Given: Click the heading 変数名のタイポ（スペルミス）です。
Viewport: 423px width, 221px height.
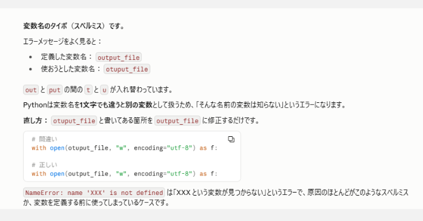Looking at the screenshot, I should (x=74, y=26).
